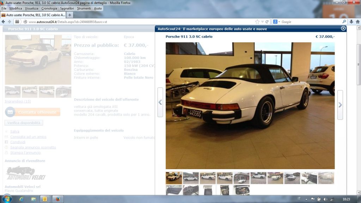Select the ninth thumbnail in gallery top row

pos(309,178)
